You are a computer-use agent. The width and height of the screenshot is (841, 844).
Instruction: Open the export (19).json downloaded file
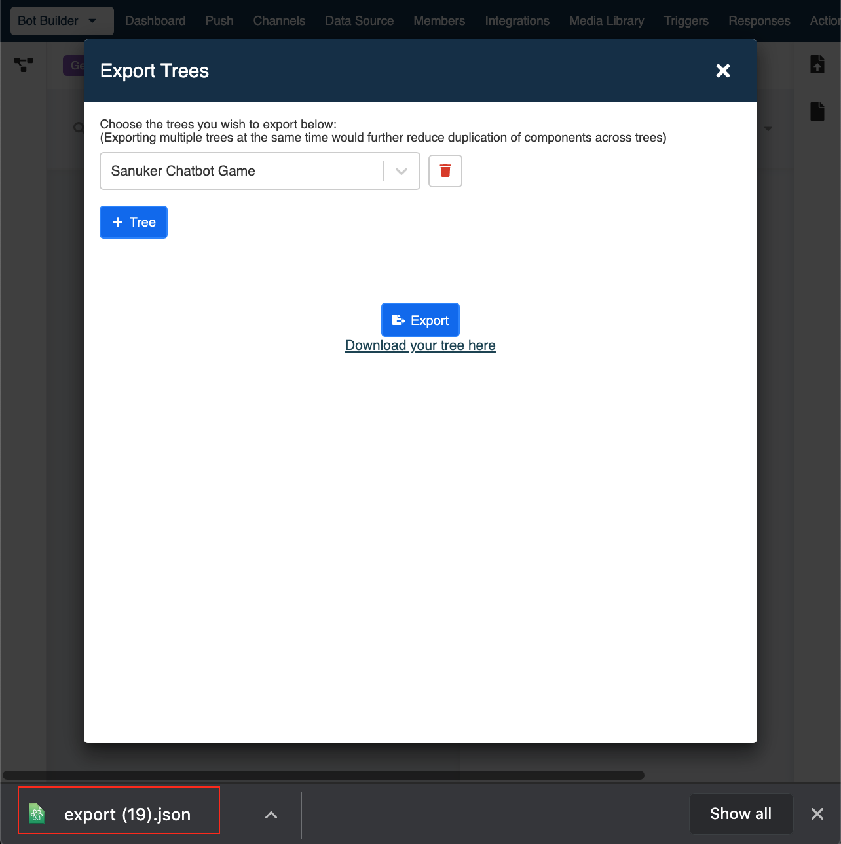coord(119,814)
